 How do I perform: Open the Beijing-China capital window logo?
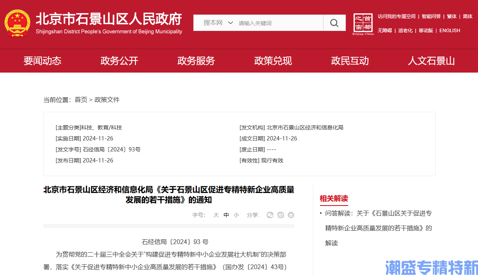363,24
